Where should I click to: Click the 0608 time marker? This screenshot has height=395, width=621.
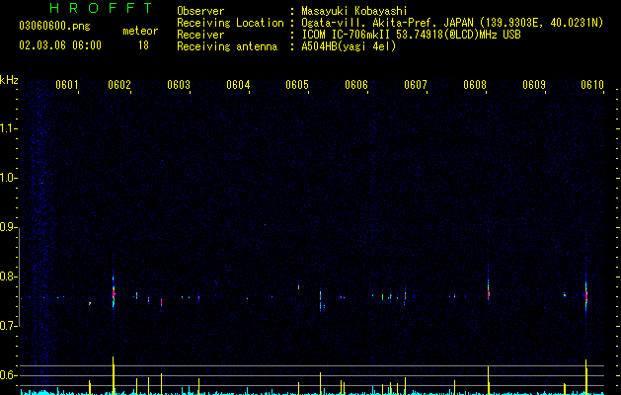coord(475,85)
